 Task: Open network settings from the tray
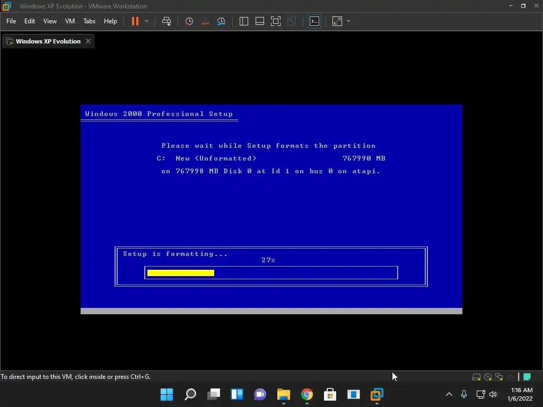[480, 394]
